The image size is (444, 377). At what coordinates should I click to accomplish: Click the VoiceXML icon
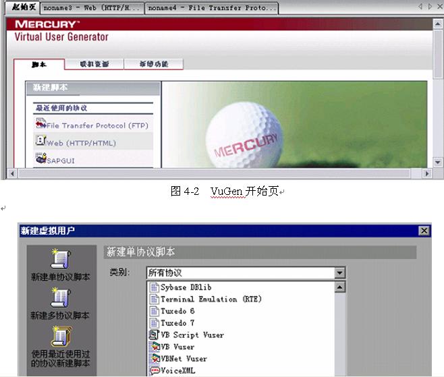pos(155,370)
